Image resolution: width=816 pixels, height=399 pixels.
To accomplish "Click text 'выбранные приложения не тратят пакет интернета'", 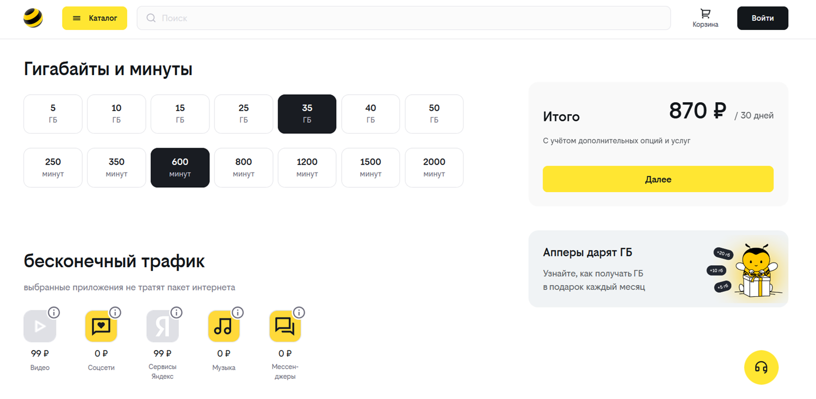I will pyautogui.click(x=129, y=287).
